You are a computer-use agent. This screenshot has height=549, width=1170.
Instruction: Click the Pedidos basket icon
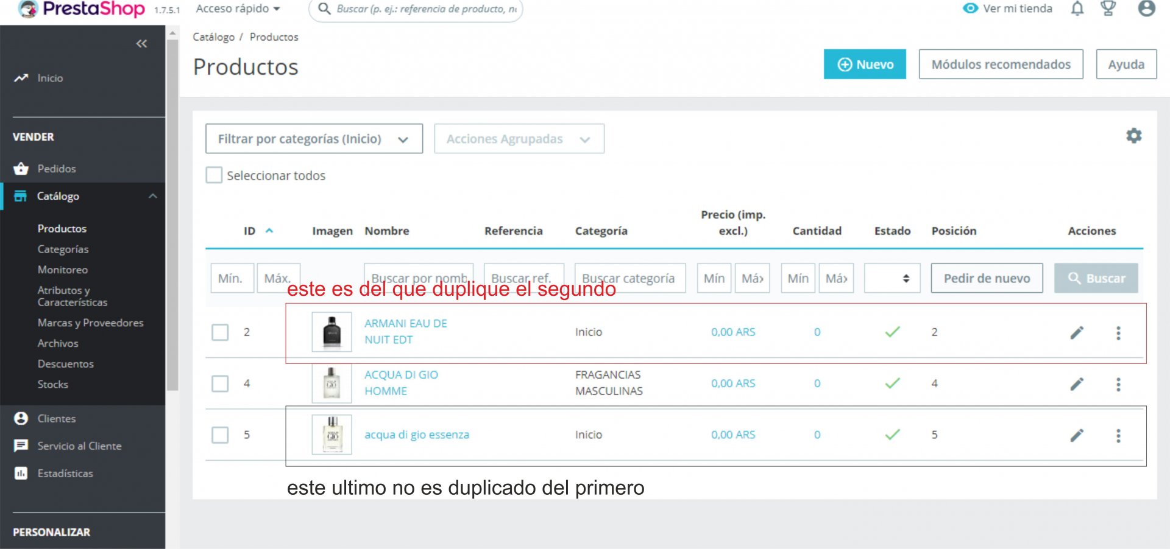(21, 169)
